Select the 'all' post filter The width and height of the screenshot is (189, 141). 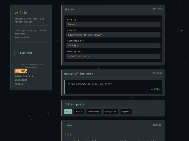click(68, 112)
